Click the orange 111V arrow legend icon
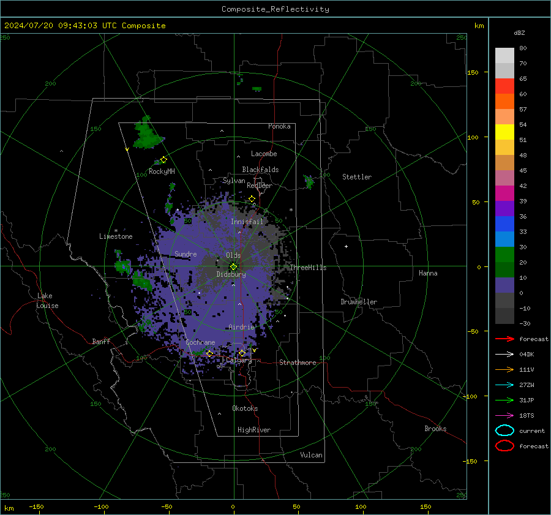This screenshot has width=551, height=515. (504, 369)
